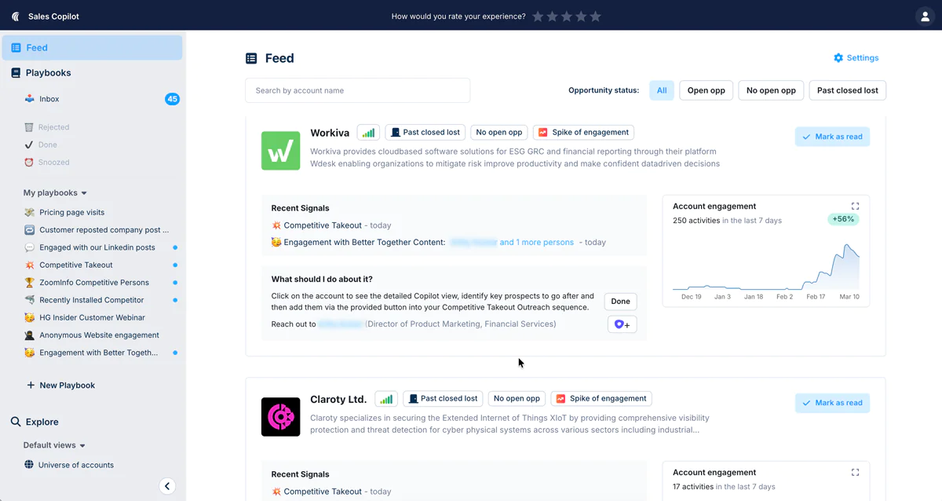Click Claroty's Spike of engagement tag

tap(601, 399)
